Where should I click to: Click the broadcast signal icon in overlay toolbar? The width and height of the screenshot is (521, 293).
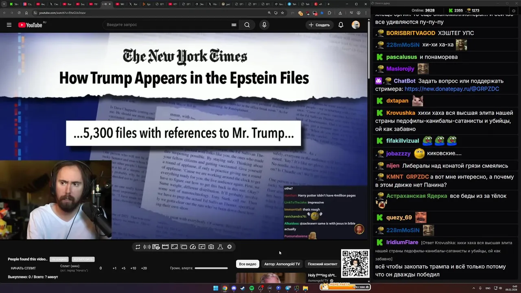click(x=147, y=247)
